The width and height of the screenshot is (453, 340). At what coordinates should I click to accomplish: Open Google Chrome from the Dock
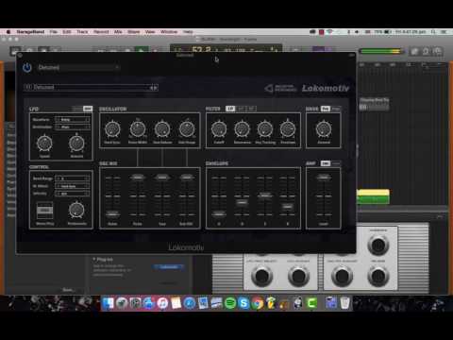coord(258,303)
